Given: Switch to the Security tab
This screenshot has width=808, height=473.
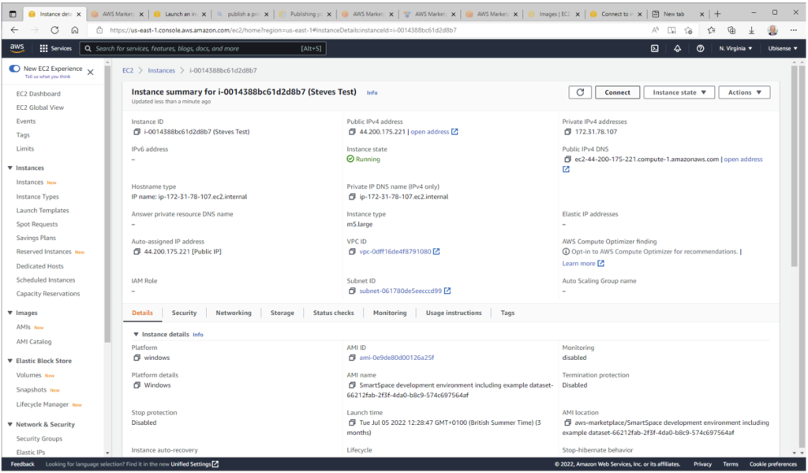Looking at the screenshot, I should [184, 313].
